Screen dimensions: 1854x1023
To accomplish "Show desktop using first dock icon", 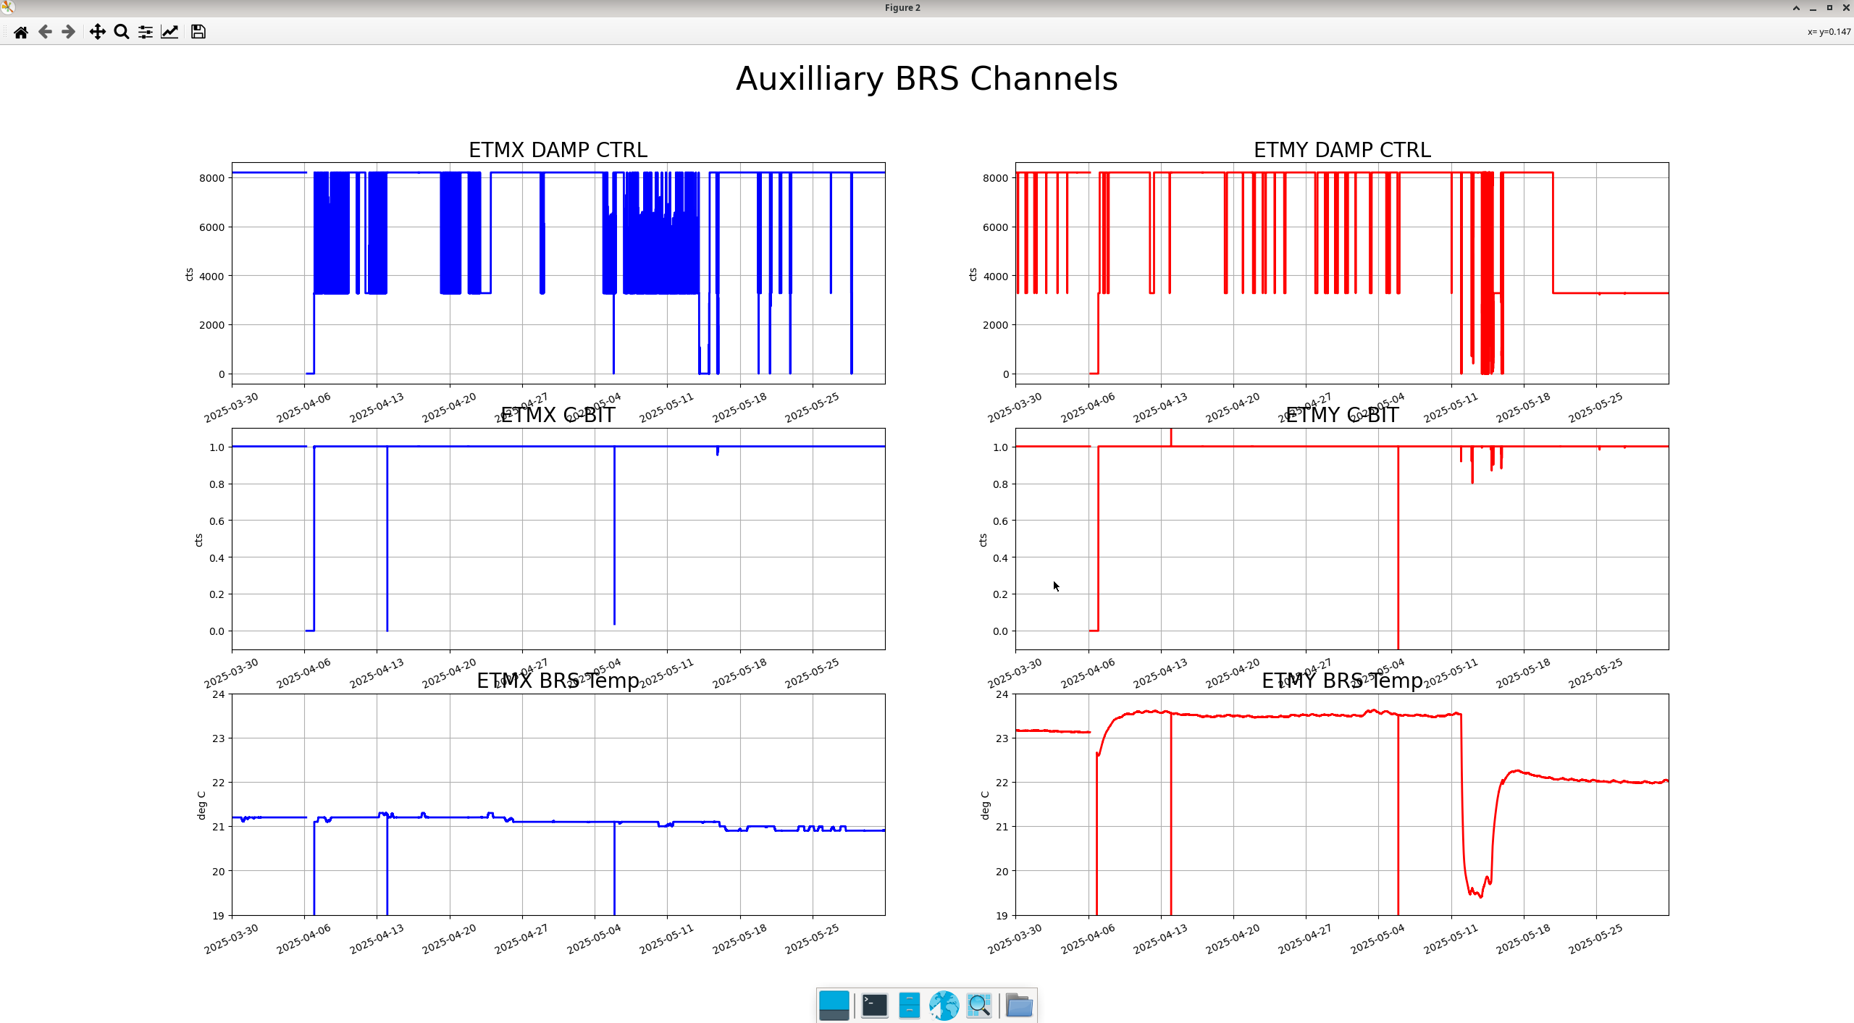I will tap(834, 1005).
